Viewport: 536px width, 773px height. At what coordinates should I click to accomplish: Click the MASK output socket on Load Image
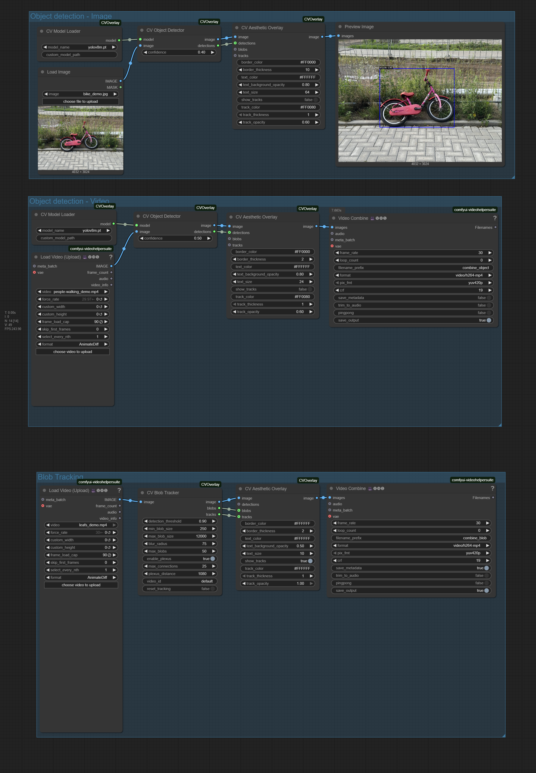pos(120,87)
